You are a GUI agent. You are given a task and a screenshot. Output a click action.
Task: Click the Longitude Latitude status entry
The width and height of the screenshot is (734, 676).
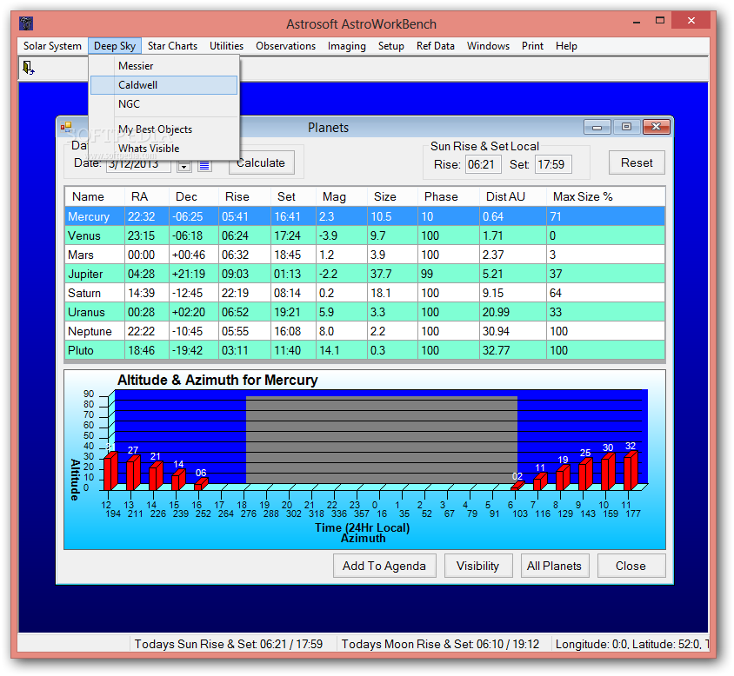631,644
